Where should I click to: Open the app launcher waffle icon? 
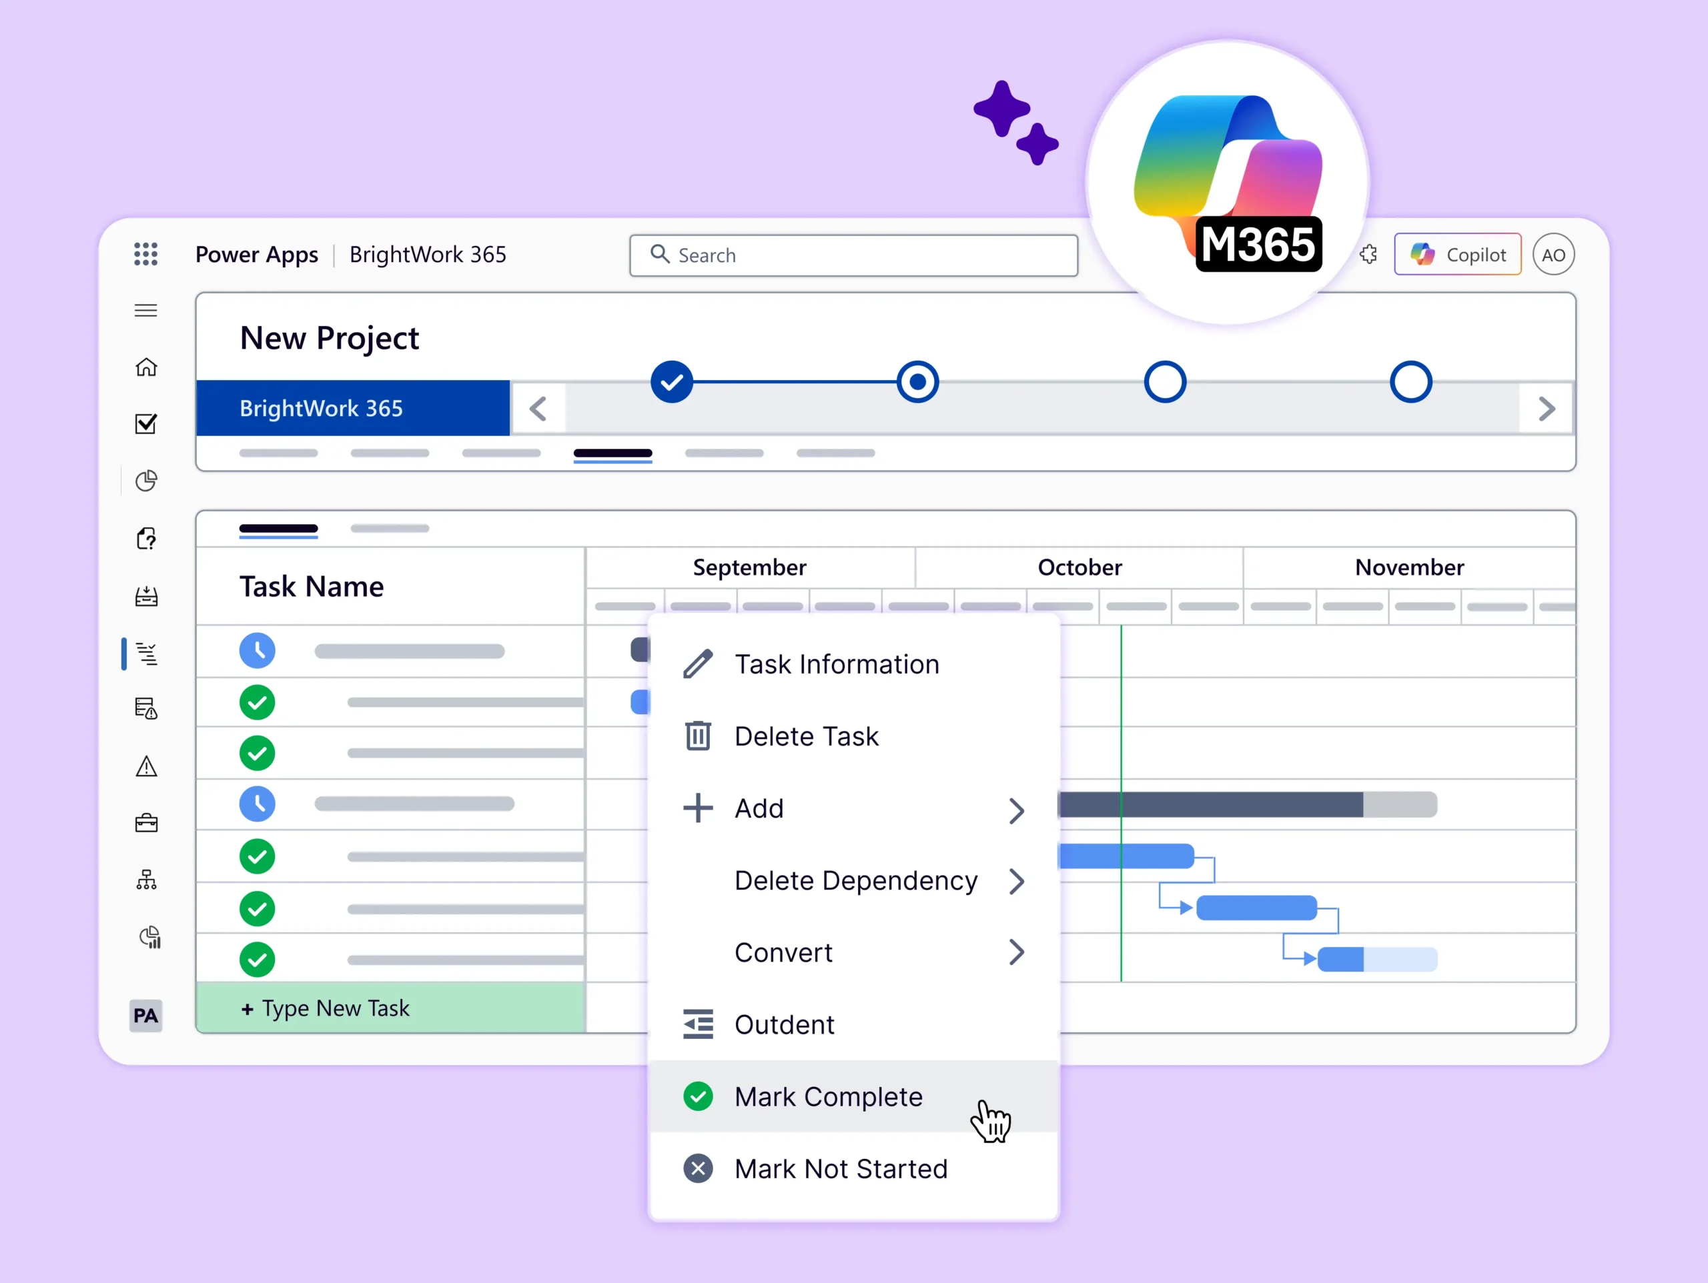click(x=145, y=254)
